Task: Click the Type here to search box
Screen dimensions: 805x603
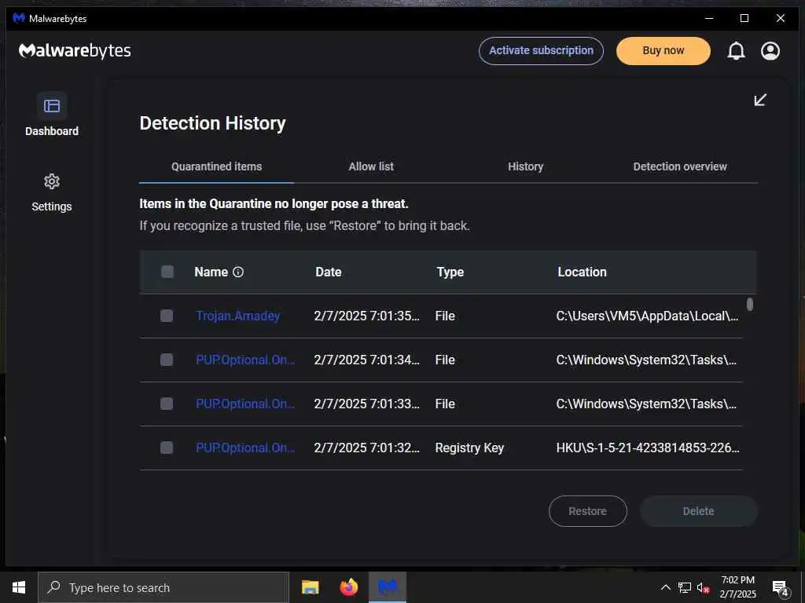Action: point(164,587)
